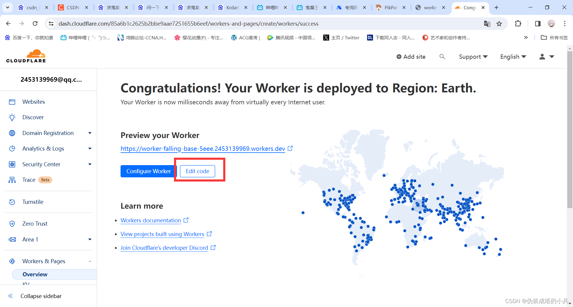Open the Turnstile icon
Viewport: 573px width, 307px height.
(x=12, y=202)
